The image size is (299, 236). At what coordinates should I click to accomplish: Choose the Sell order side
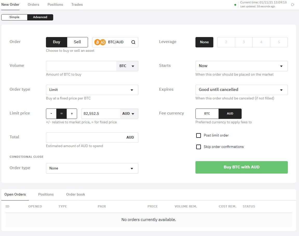(77, 42)
